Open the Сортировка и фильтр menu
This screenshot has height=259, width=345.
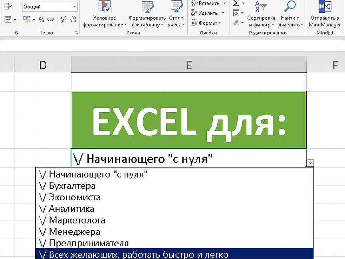(261, 14)
